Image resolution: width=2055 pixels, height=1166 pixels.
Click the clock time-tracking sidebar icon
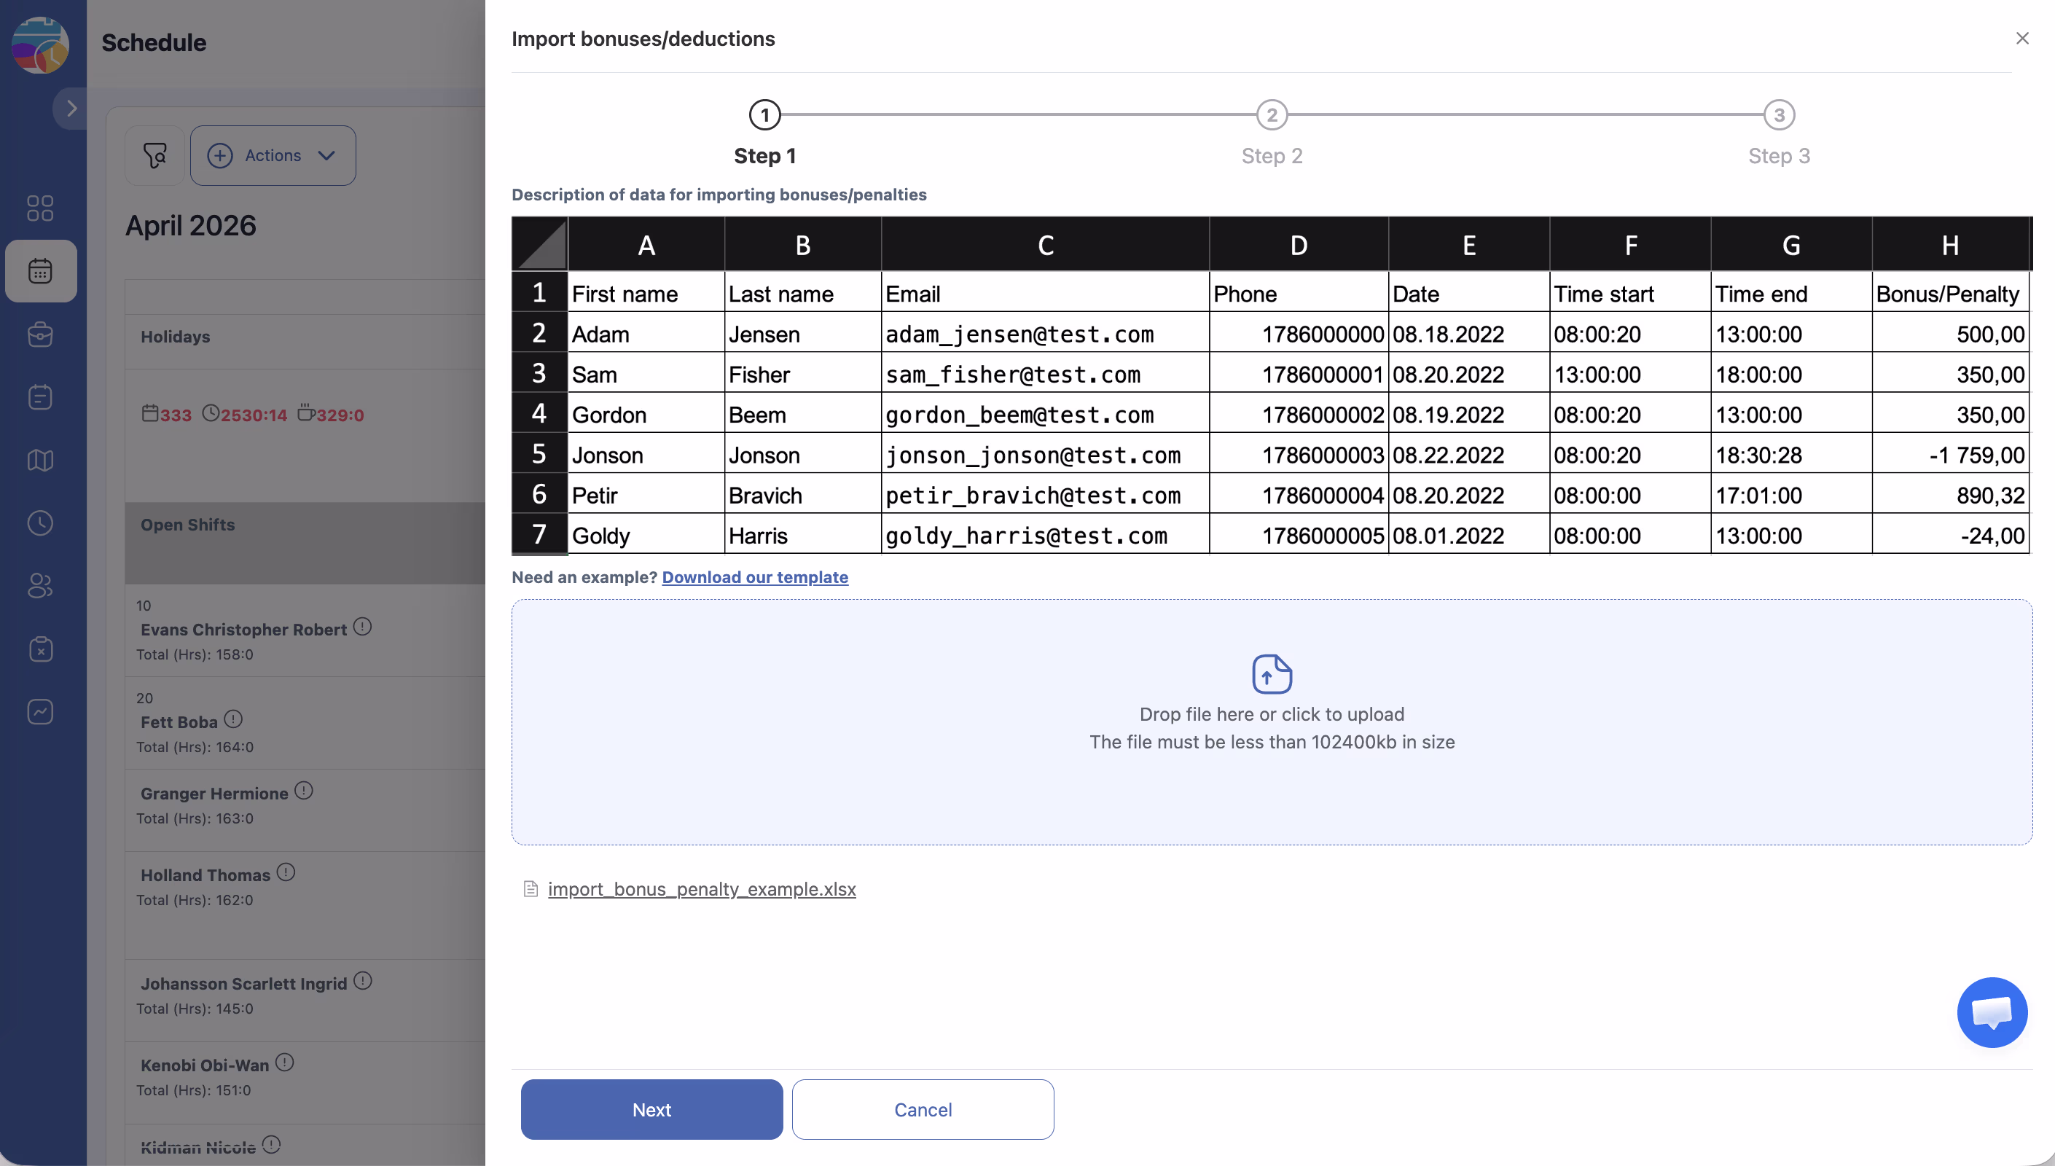(40, 523)
